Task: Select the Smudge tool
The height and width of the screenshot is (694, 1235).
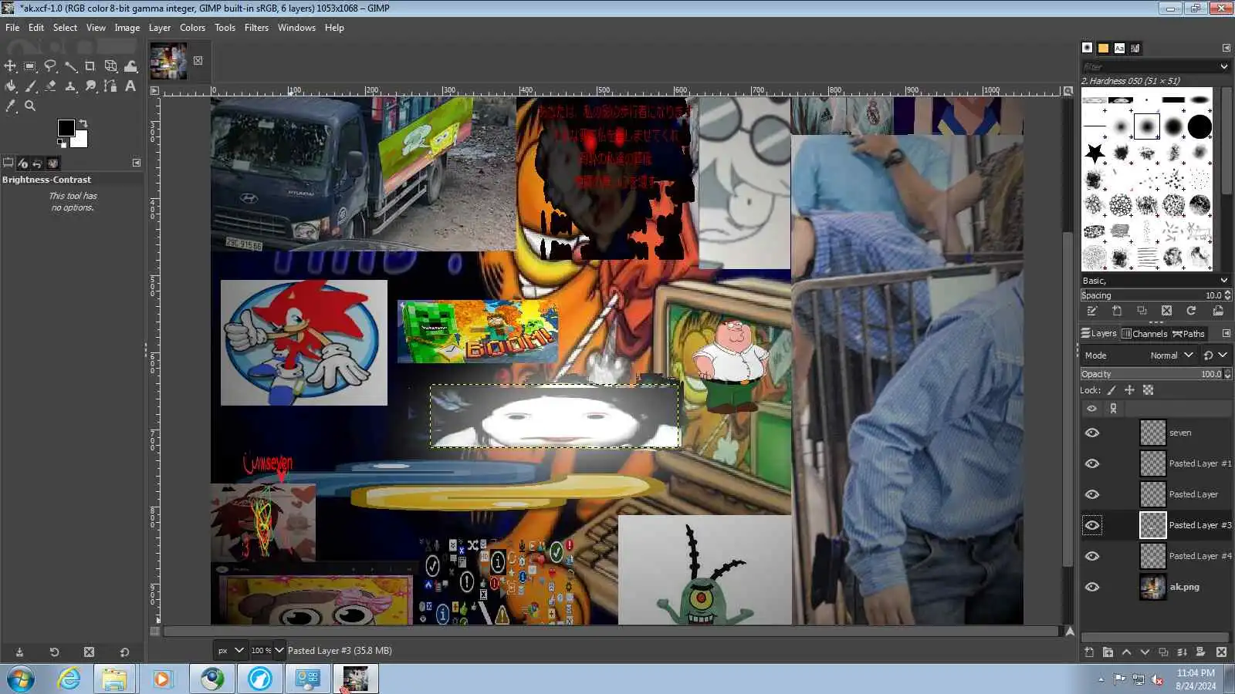Action: click(90, 86)
